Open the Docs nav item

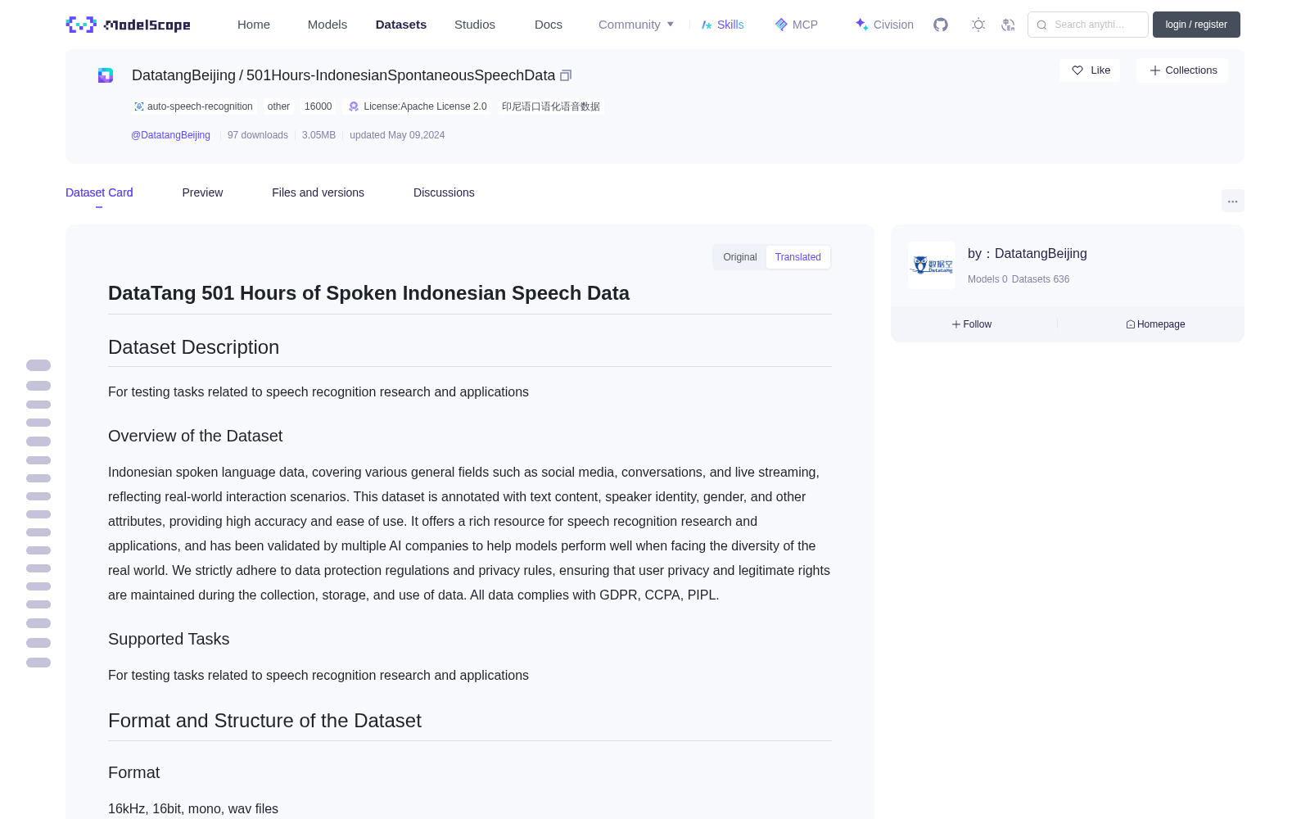[x=549, y=25]
